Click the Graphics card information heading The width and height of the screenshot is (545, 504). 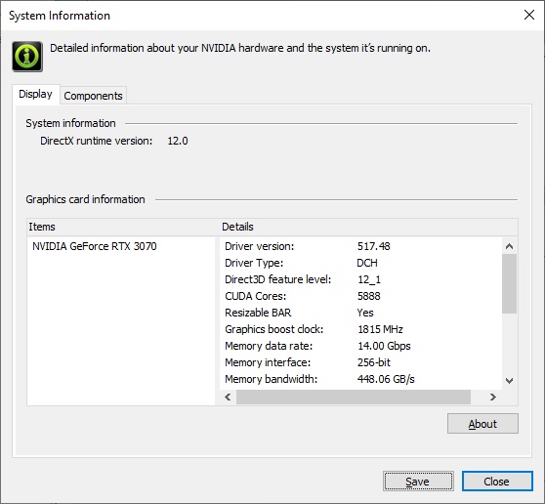[85, 199]
